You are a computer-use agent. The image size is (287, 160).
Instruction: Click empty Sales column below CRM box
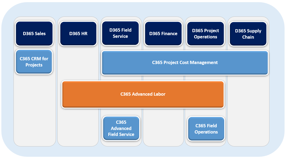pos(34,108)
